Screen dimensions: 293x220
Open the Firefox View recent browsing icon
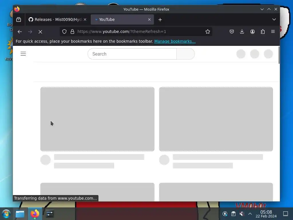click(19, 19)
